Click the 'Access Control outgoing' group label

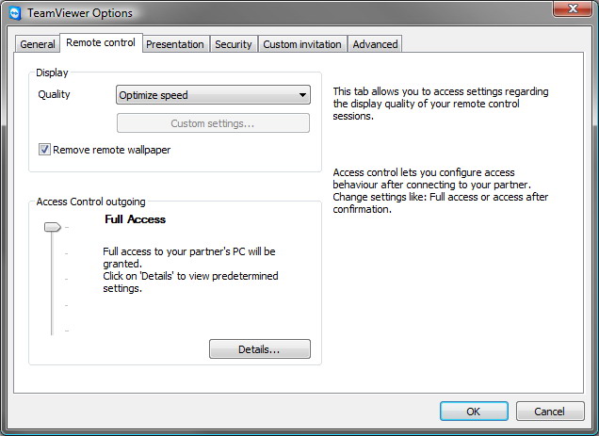91,202
